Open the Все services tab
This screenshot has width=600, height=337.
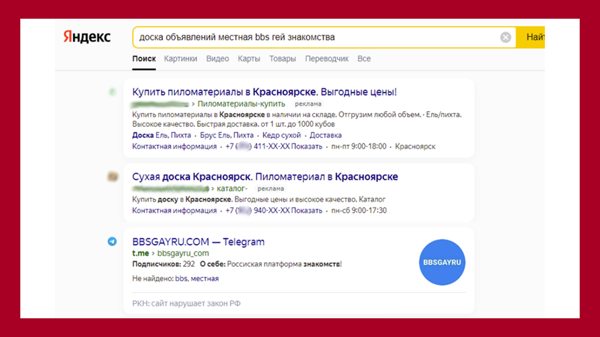point(364,59)
